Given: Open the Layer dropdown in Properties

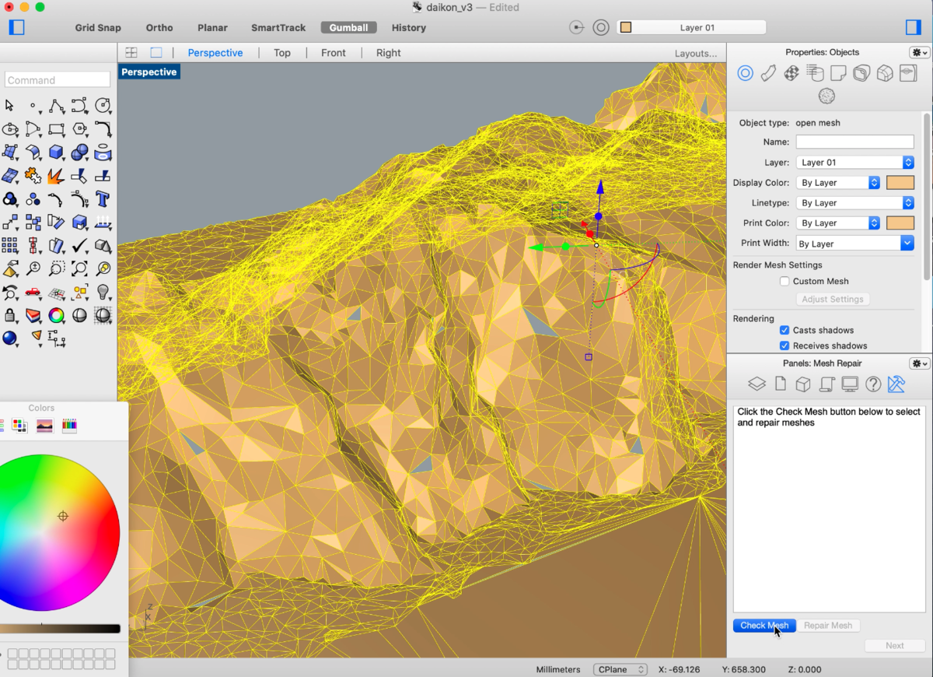Looking at the screenshot, I should [855, 163].
